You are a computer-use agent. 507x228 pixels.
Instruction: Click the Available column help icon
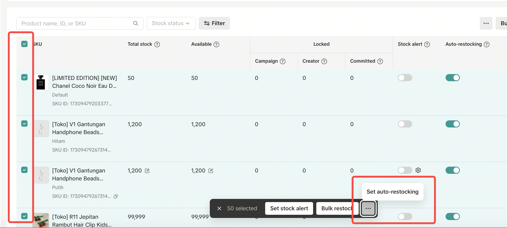(x=216, y=44)
